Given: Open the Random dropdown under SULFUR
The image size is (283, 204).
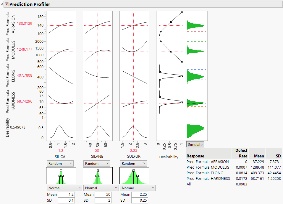Looking at the screenshot, I should point(133,163).
